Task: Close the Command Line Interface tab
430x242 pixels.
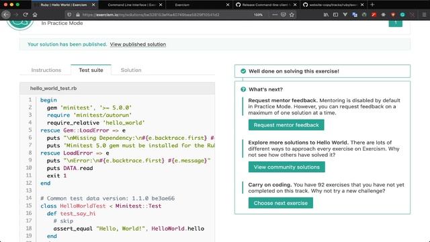Action: tap(161, 5)
